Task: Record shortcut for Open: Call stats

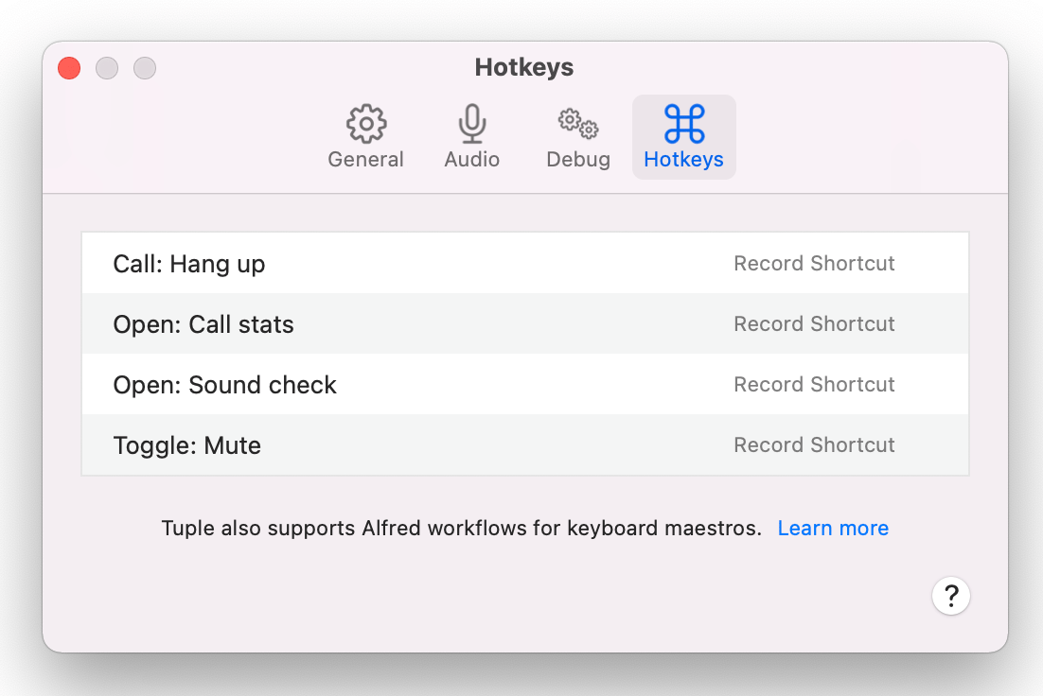Action: 814,323
